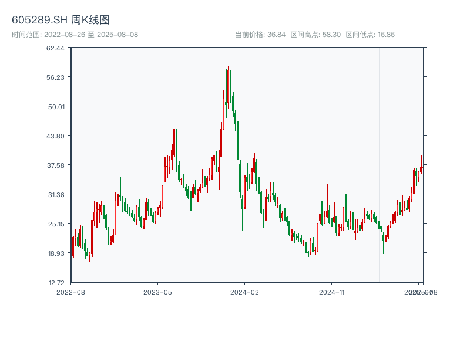Screen dimensions: 470x352
Task: Pick the 2024-11 x-axis date label
Action: (x=332, y=292)
